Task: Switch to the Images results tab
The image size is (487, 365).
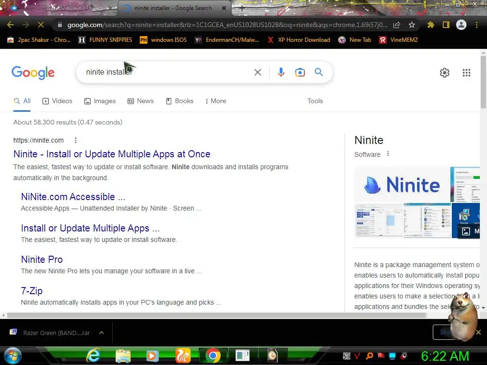Action: click(100, 101)
